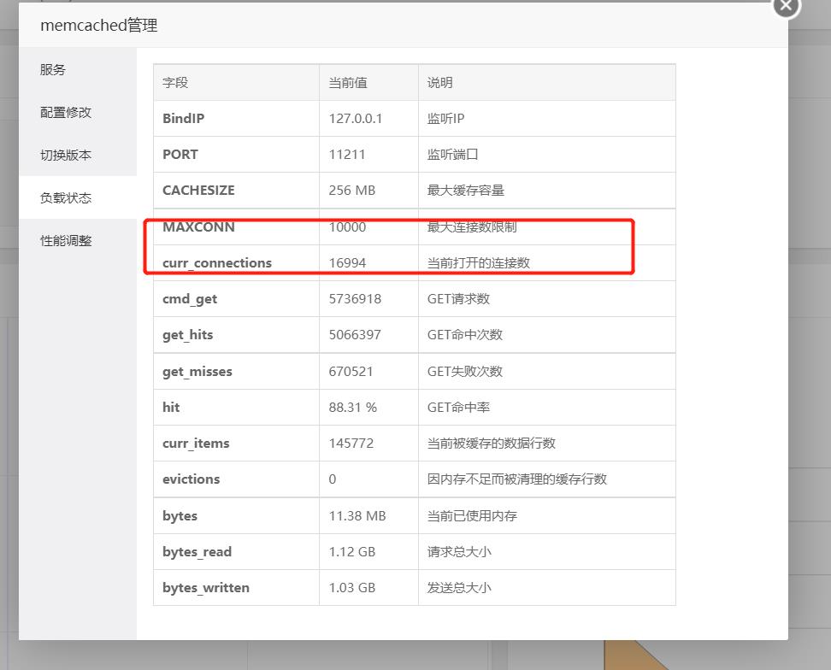Click the 当前被缓存的数据行数 description
Image resolution: width=831 pixels, height=670 pixels.
click(x=492, y=444)
